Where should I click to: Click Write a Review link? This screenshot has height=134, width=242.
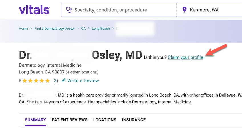pyautogui.click(x=83, y=81)
